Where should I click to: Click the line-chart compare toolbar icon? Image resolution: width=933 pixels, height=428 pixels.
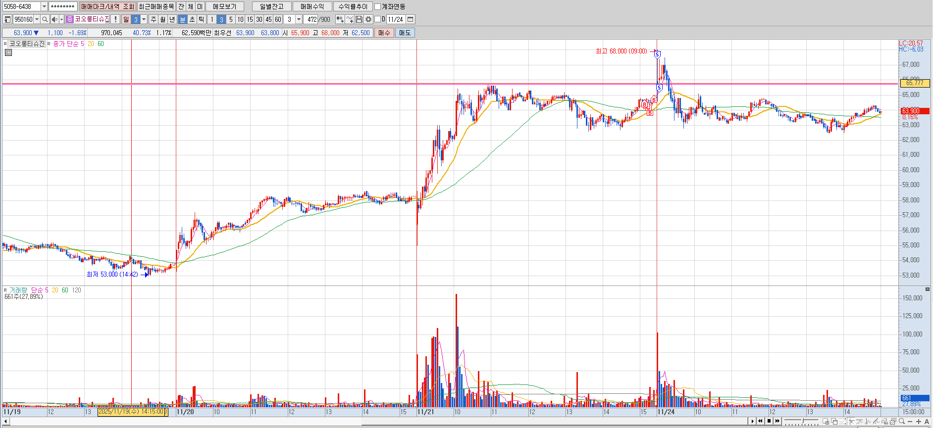point(350,19)
